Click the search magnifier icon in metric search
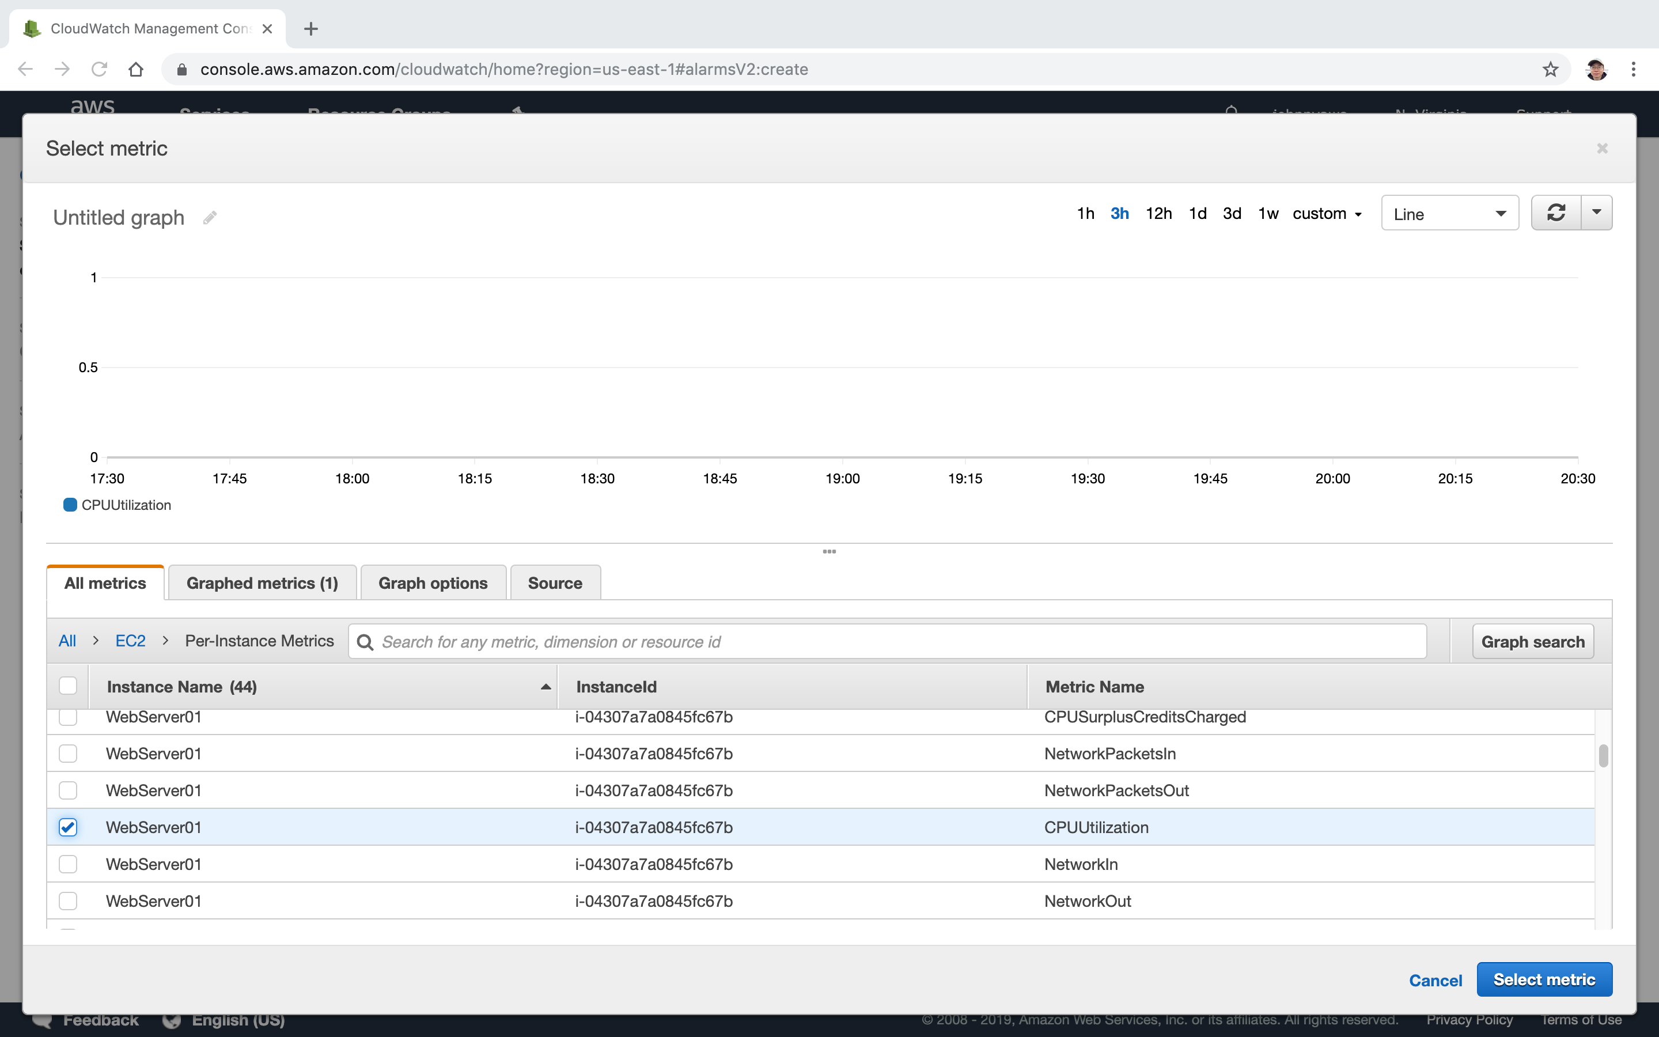 click(365, 642)
